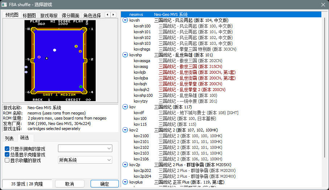Image resolution: width=329 pixels, height=190 pixels.
Task: Uncheck 总是显示克隆游戏 checkbox
Action: click(x=7, y=155)
